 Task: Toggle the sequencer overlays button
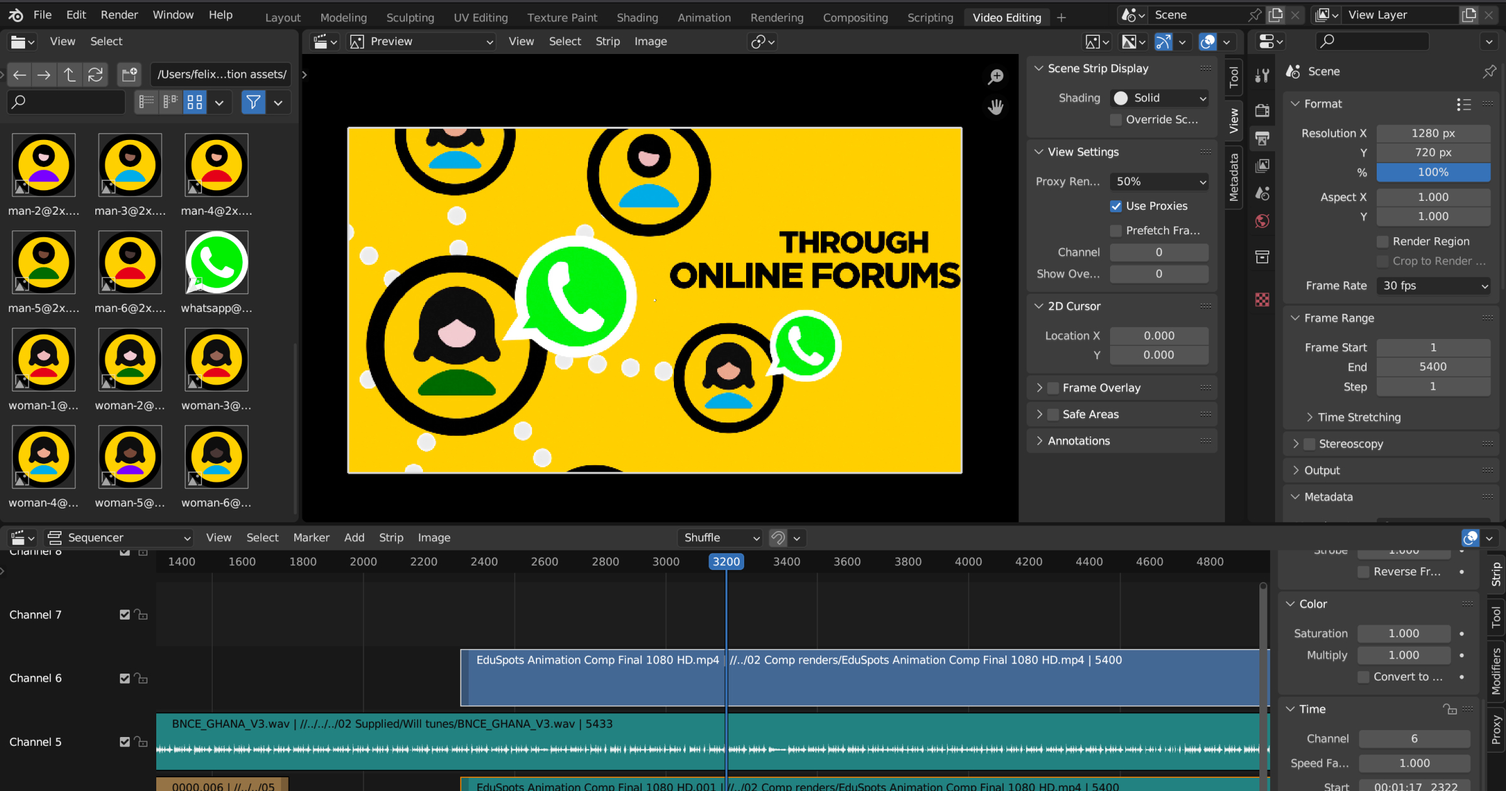(x=1470, y=538)
